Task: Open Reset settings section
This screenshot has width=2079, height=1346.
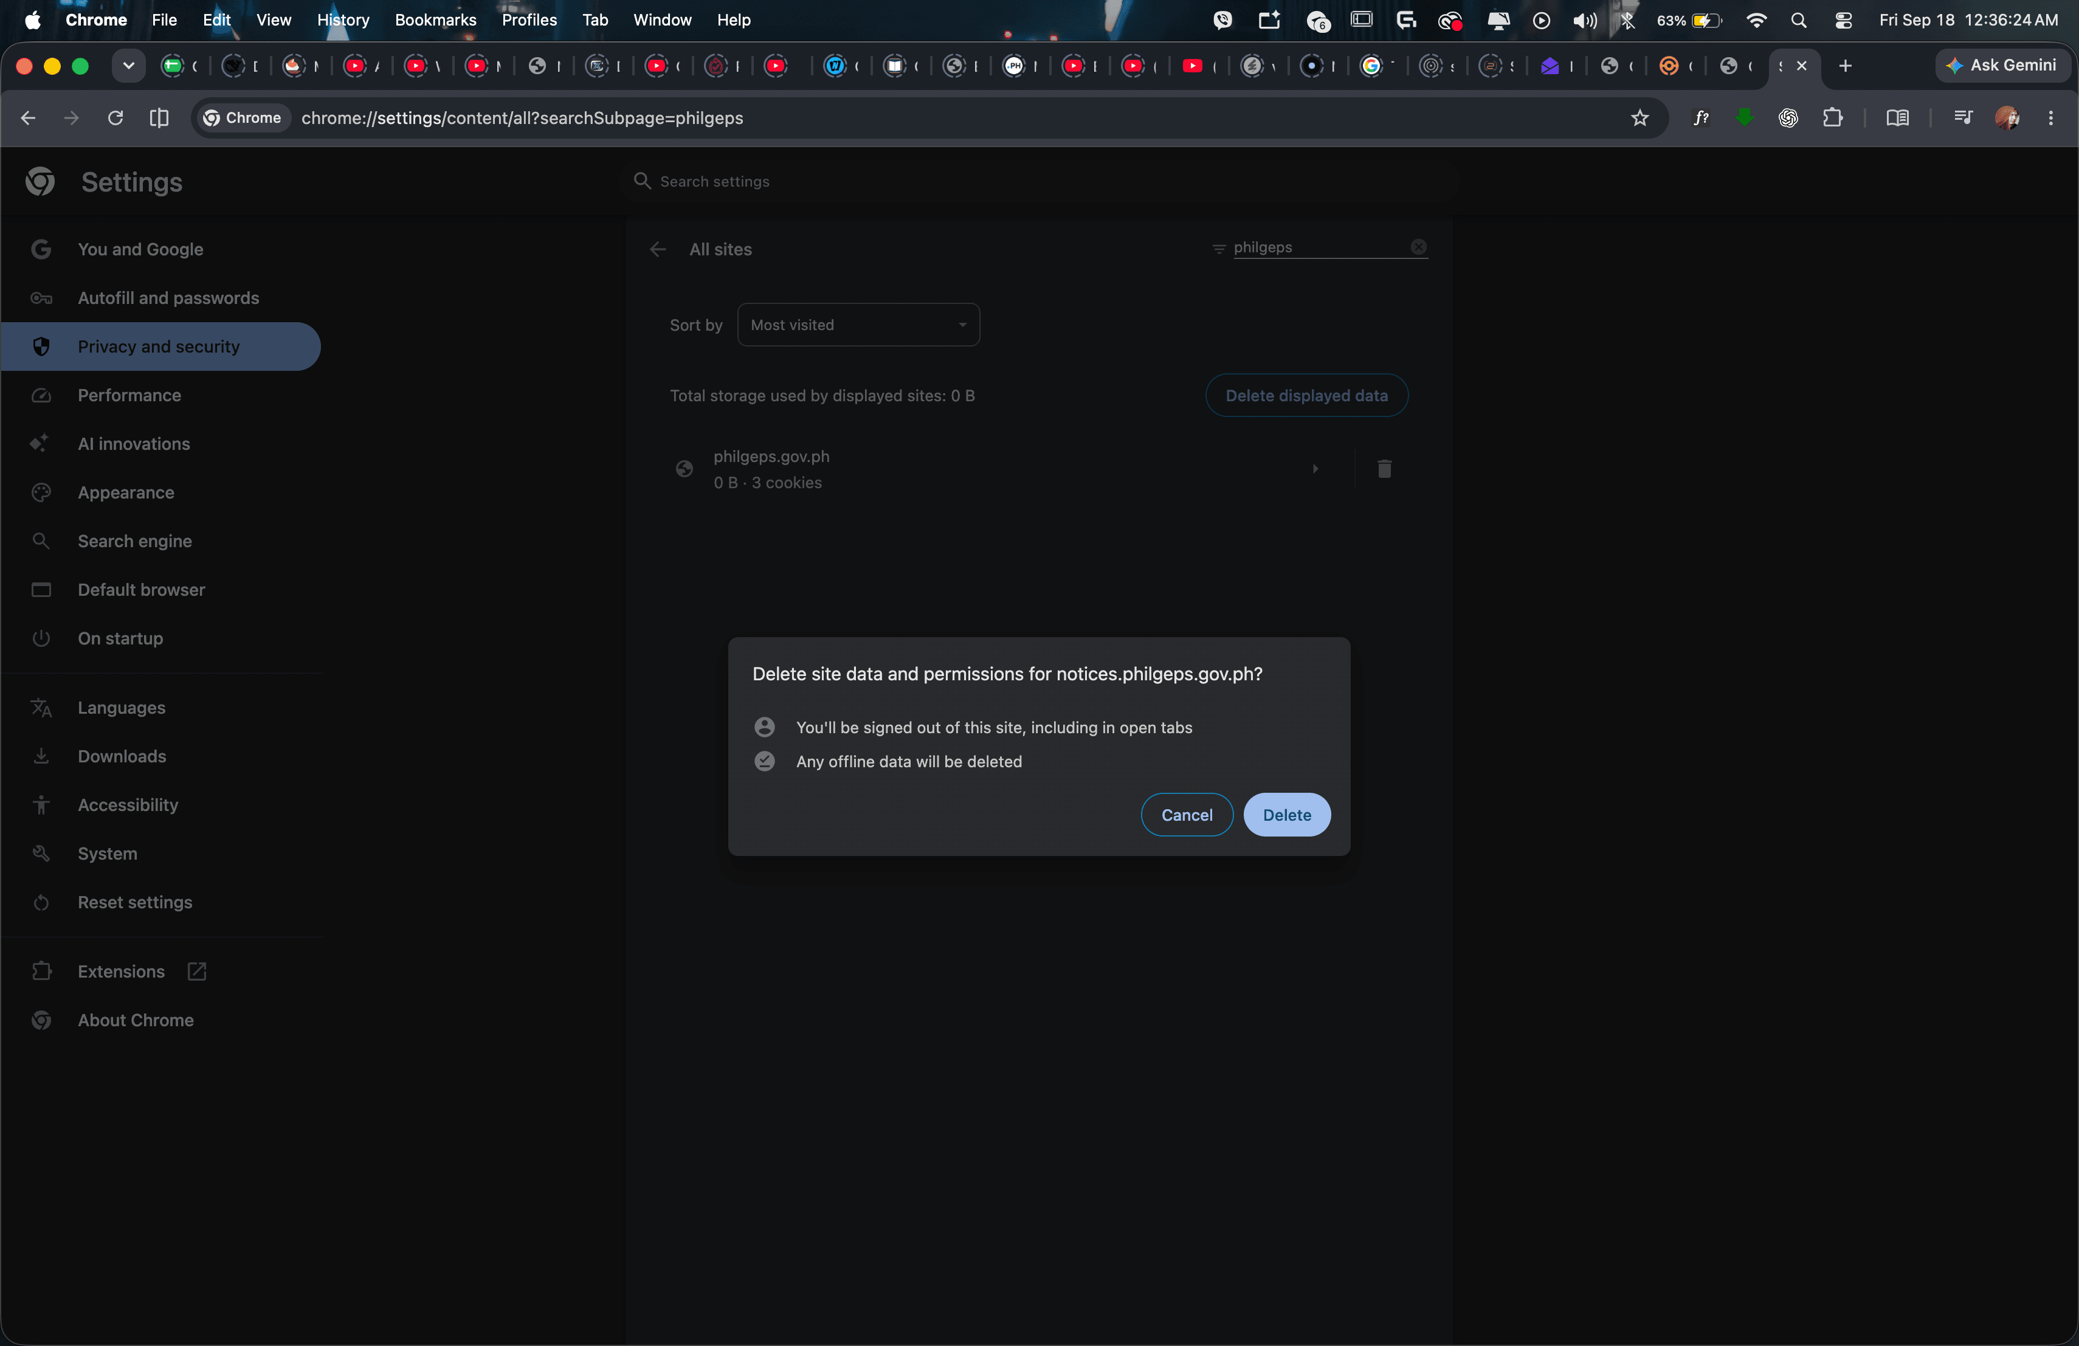Action: (x=134, y=902)
